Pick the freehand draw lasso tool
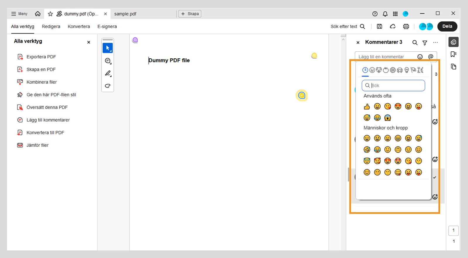468x258 pixels. tap(108, 86)
